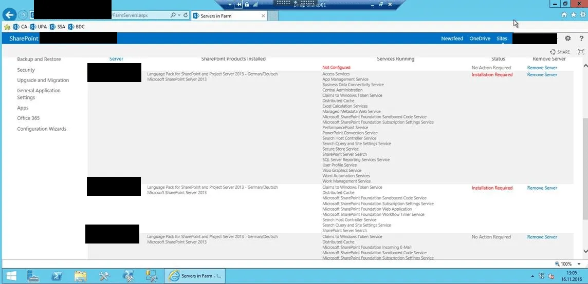Open Backup and Restore in left navigation
The width and height of the screenshot is (588, 284).
pos(39,59)
